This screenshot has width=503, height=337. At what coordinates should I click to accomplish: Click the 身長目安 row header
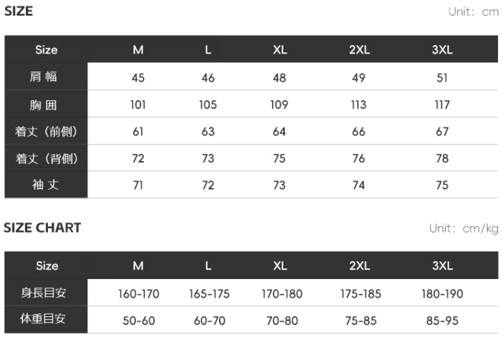[44, 293]
